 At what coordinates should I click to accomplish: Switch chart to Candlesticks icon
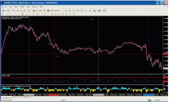pos(70,11)
